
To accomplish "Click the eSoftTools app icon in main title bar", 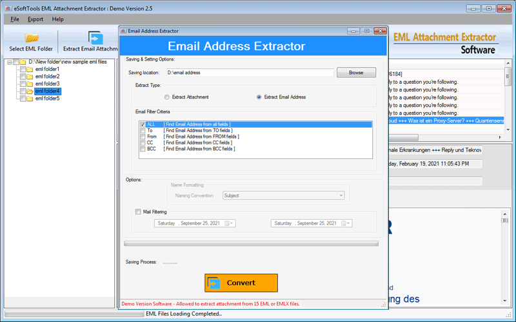I will (8, 8).
